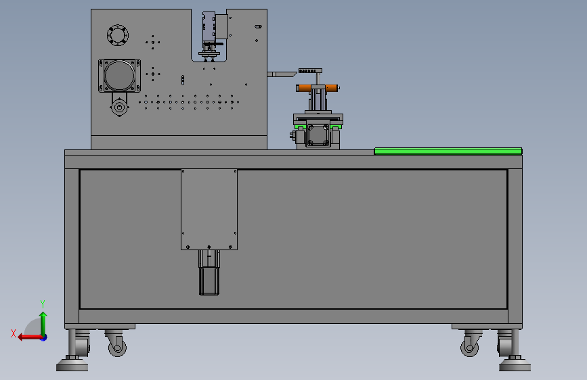This screenshot has width=587, height=380.
Task: Select the left leveling foot pad
Action: [72, 365]
